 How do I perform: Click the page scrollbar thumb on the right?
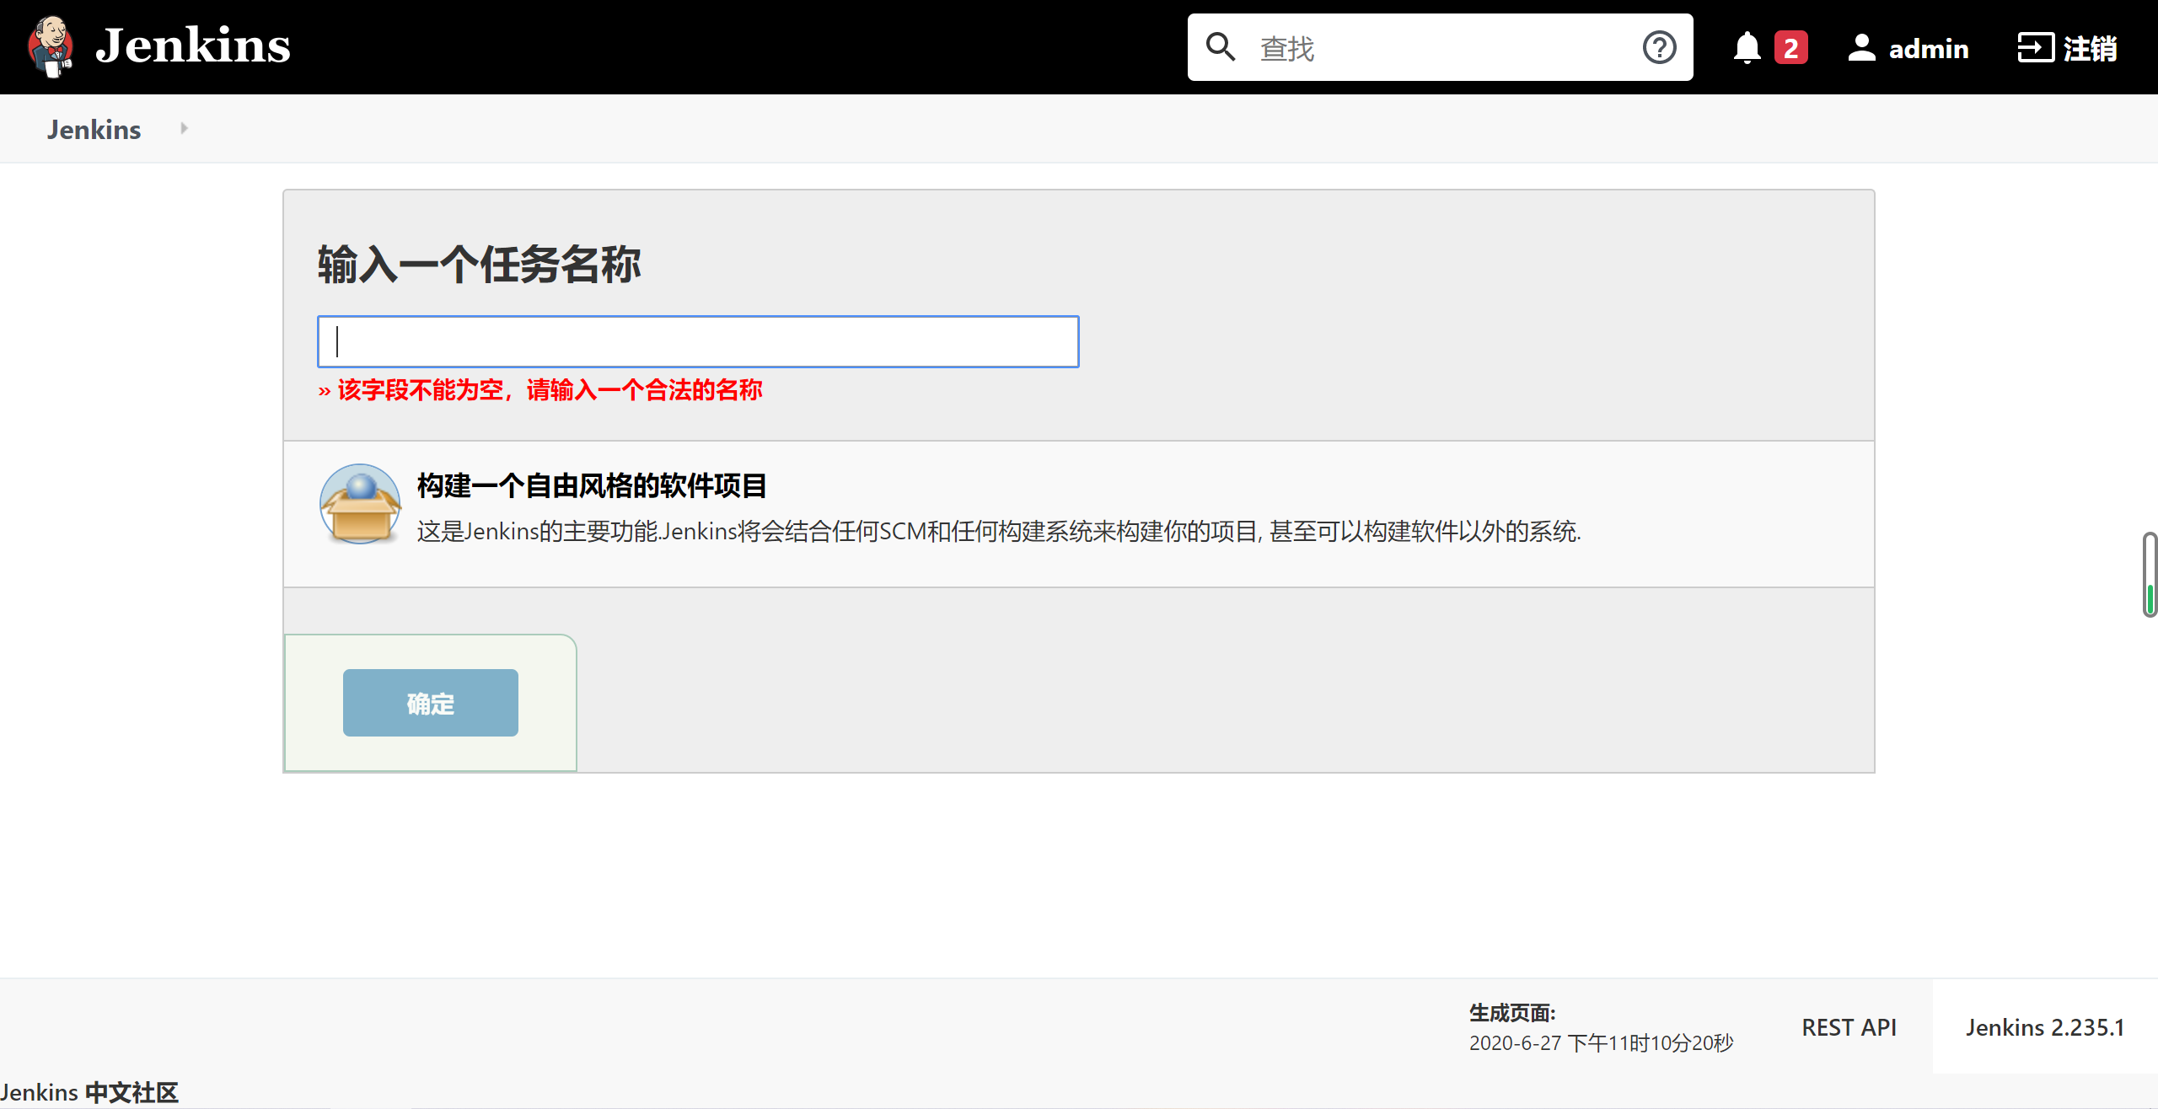point(2150,575)
